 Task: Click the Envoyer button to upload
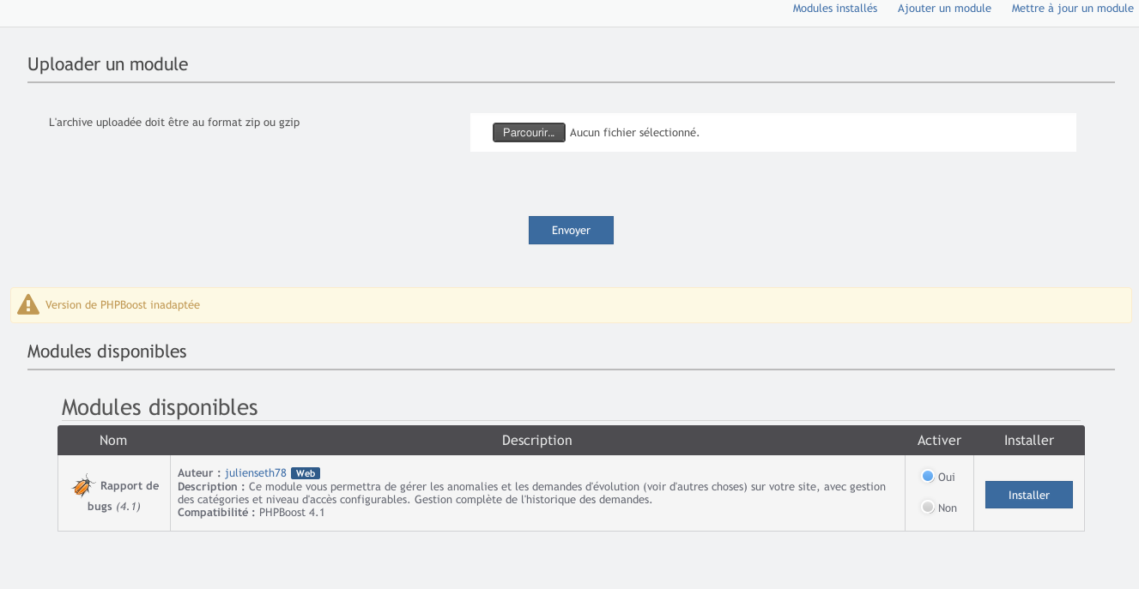point(571,231)
